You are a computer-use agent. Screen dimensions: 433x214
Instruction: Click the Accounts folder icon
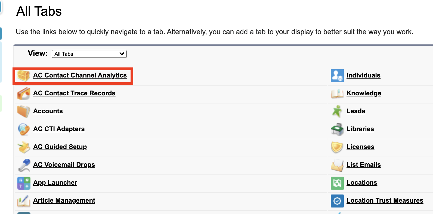[24, 111]
